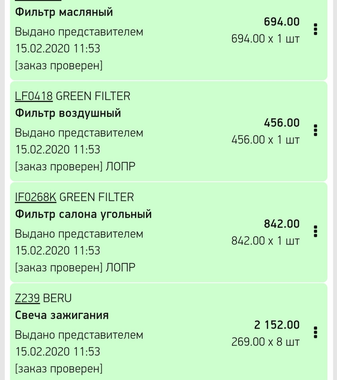Open three-dot menu for Фильтр масляный
The height and width of the screenshot is (380, 337).
tap(315, 29)
